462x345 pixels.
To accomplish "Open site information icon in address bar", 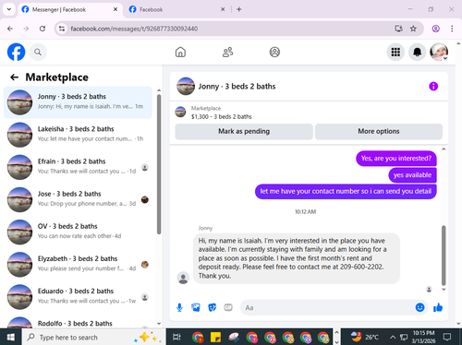I will [62, 29].
